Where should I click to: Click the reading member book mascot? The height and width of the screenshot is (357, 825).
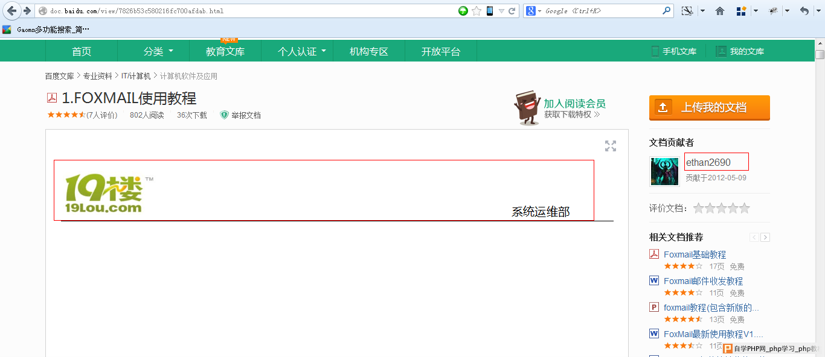pos(527,108)
